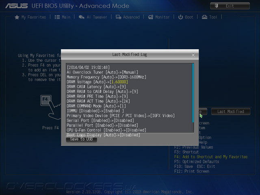This screenshot has width=260, height=195.
Task: Click the DRAM RAS# ACT Time entry
Action: click(x=98, y=101)
